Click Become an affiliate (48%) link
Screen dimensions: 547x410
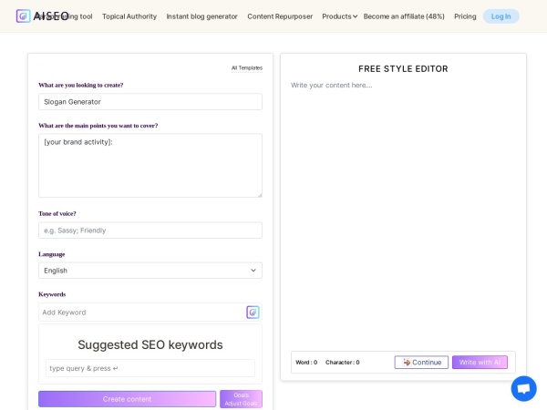click(404, 16)
